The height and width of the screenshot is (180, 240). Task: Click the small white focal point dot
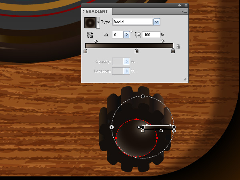pyautogui.click(x=139, y=127)
